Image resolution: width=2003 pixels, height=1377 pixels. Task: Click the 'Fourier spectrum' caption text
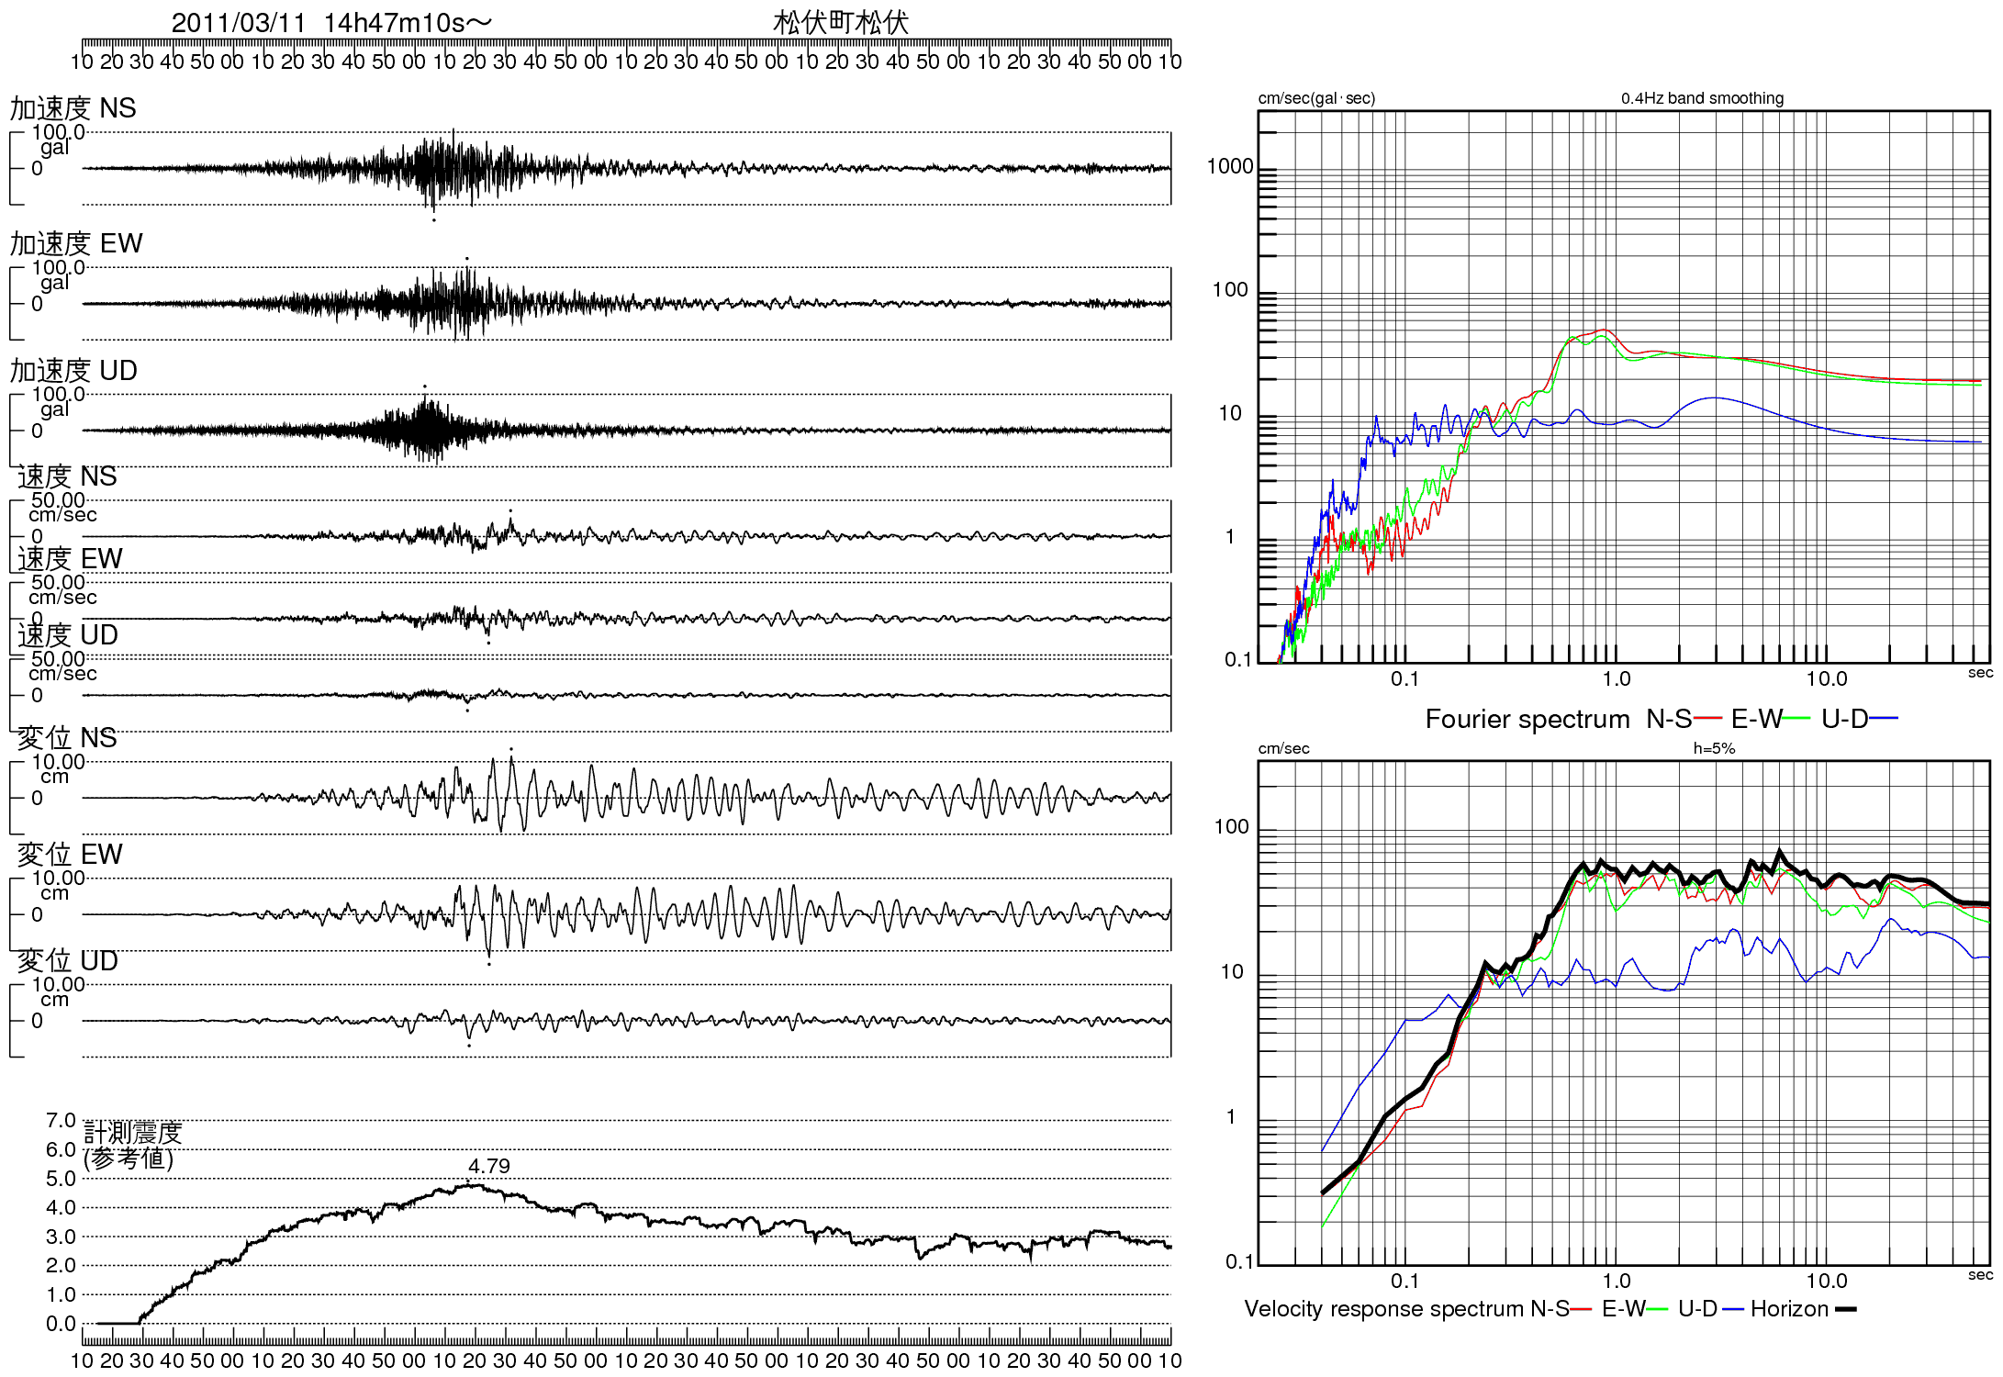coord(1527,719)
